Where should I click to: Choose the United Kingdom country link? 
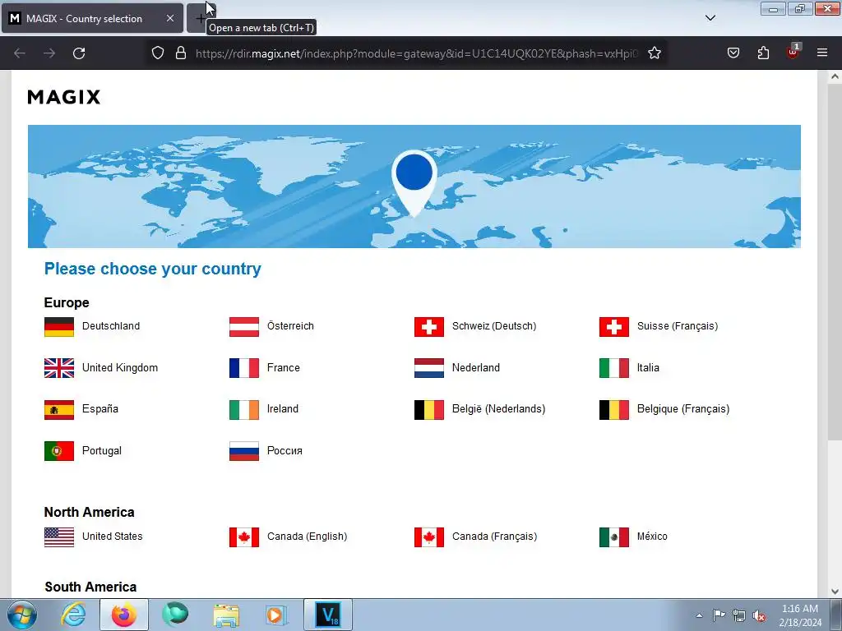coord(120,368)
